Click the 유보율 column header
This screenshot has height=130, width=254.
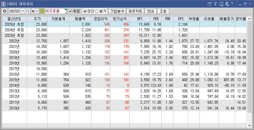pos(209,19)
